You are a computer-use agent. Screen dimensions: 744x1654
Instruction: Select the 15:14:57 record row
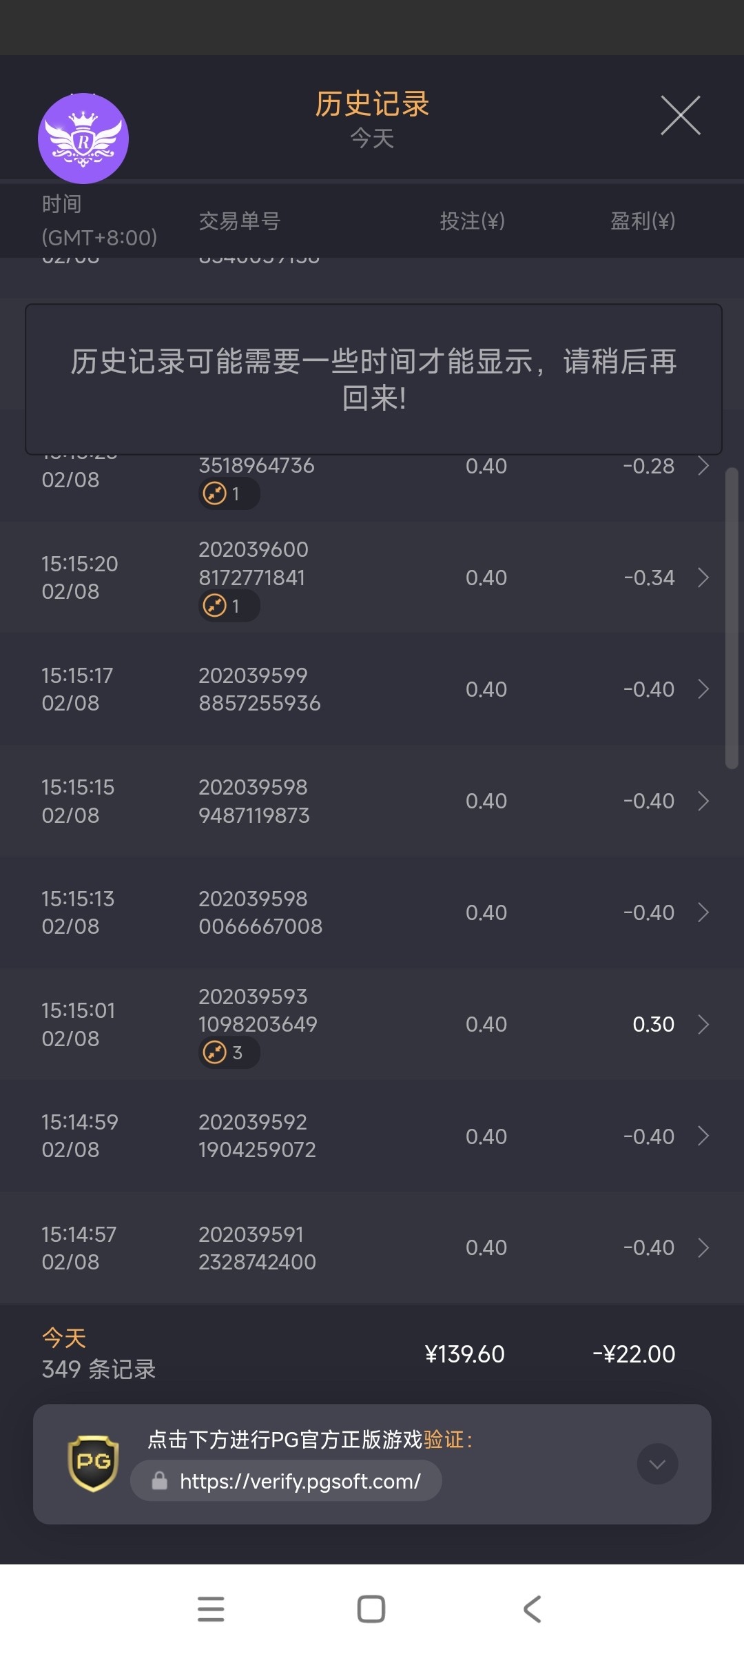tap(372, 1248)
